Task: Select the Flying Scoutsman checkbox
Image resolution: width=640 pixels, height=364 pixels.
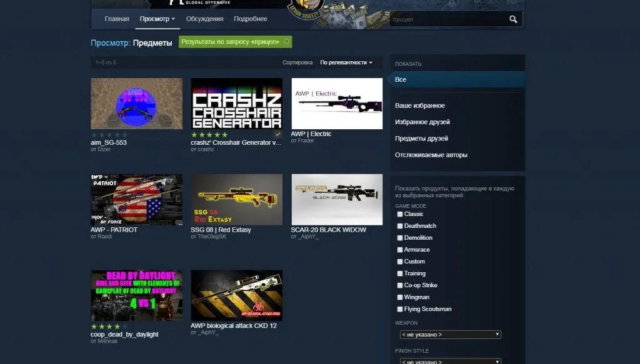Action: 400,309
